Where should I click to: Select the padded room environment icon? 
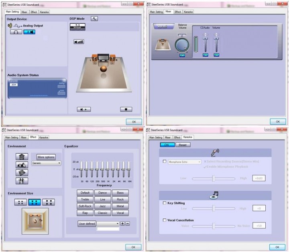[x=22, y=173]
